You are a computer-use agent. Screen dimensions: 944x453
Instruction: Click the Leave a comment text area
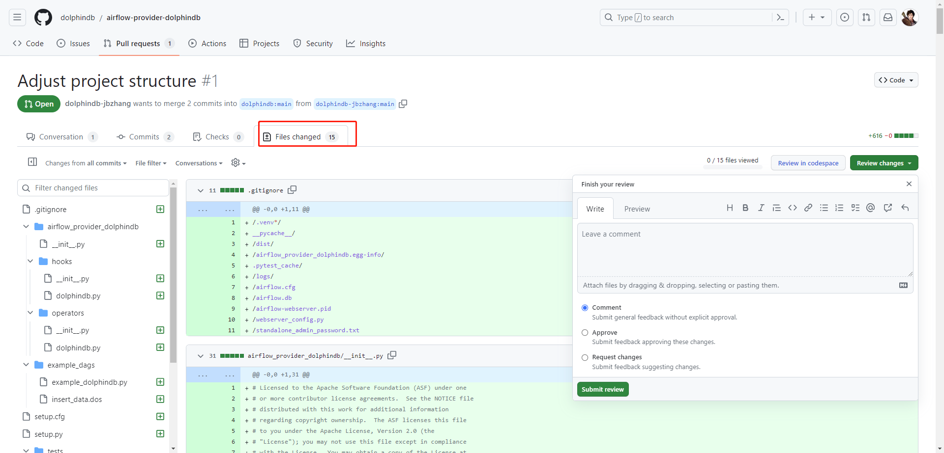745,250
